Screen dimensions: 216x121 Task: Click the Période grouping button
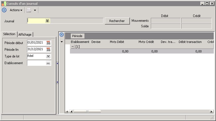coord(77,36)
